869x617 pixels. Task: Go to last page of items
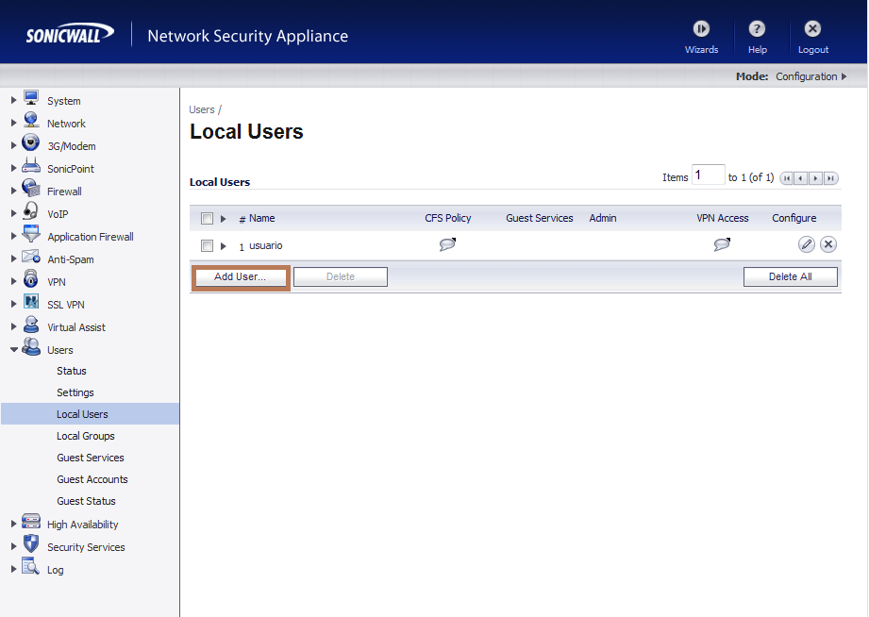[830, 178]
